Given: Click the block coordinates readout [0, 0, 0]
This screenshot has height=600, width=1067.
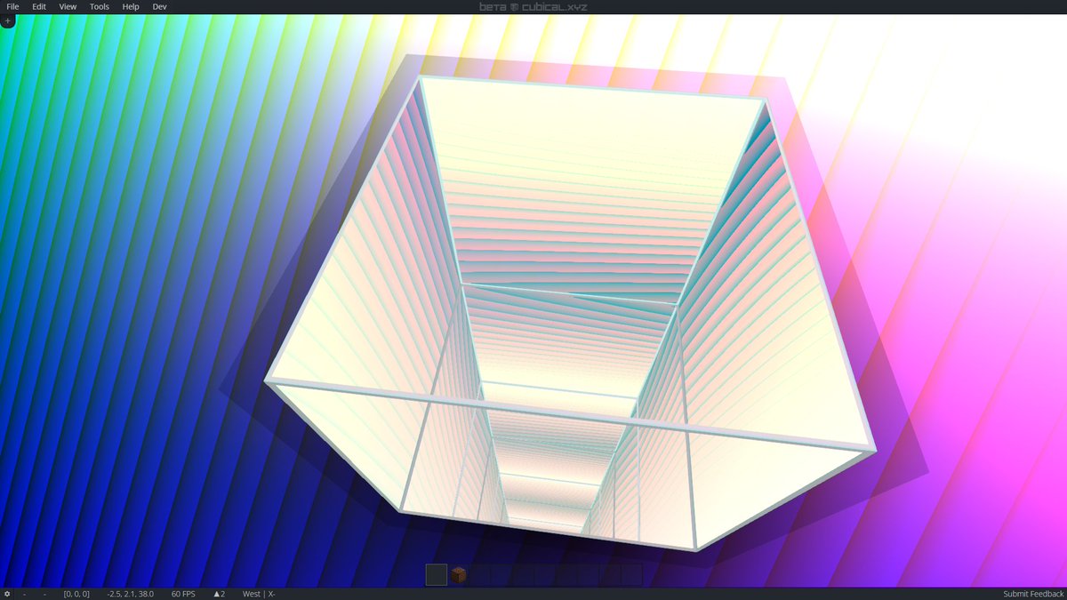Looking at the screenshot, I should click(x=75, y=594).
